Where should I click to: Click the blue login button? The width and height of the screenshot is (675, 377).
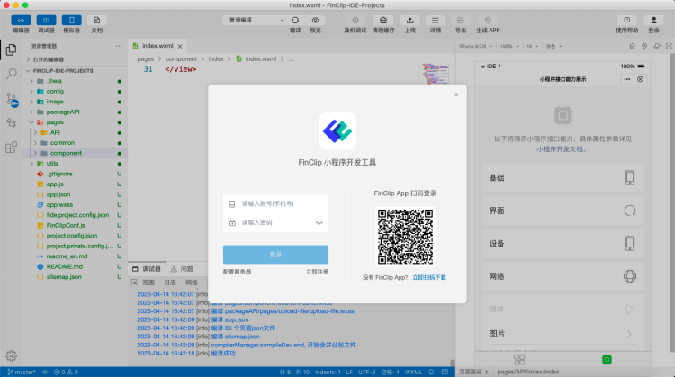(275, 255)
